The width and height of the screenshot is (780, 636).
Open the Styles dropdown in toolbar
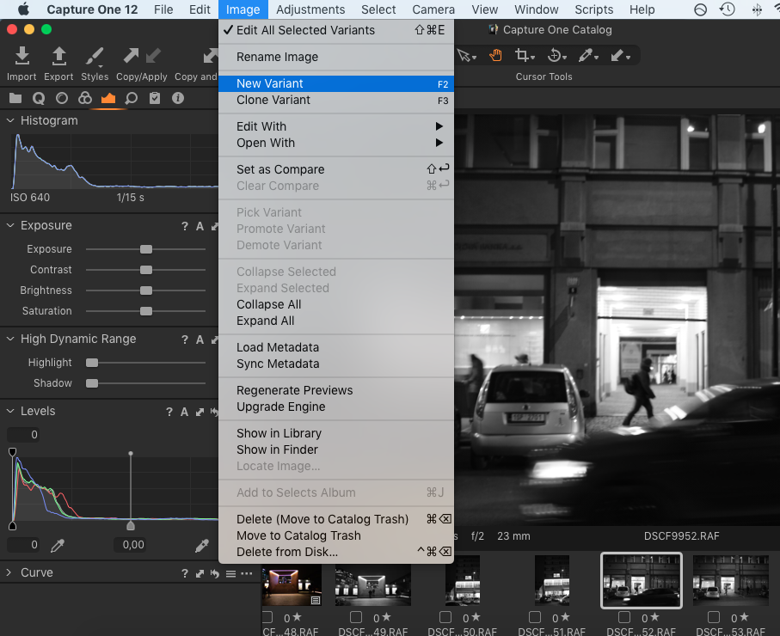click(x=95, y=58)
